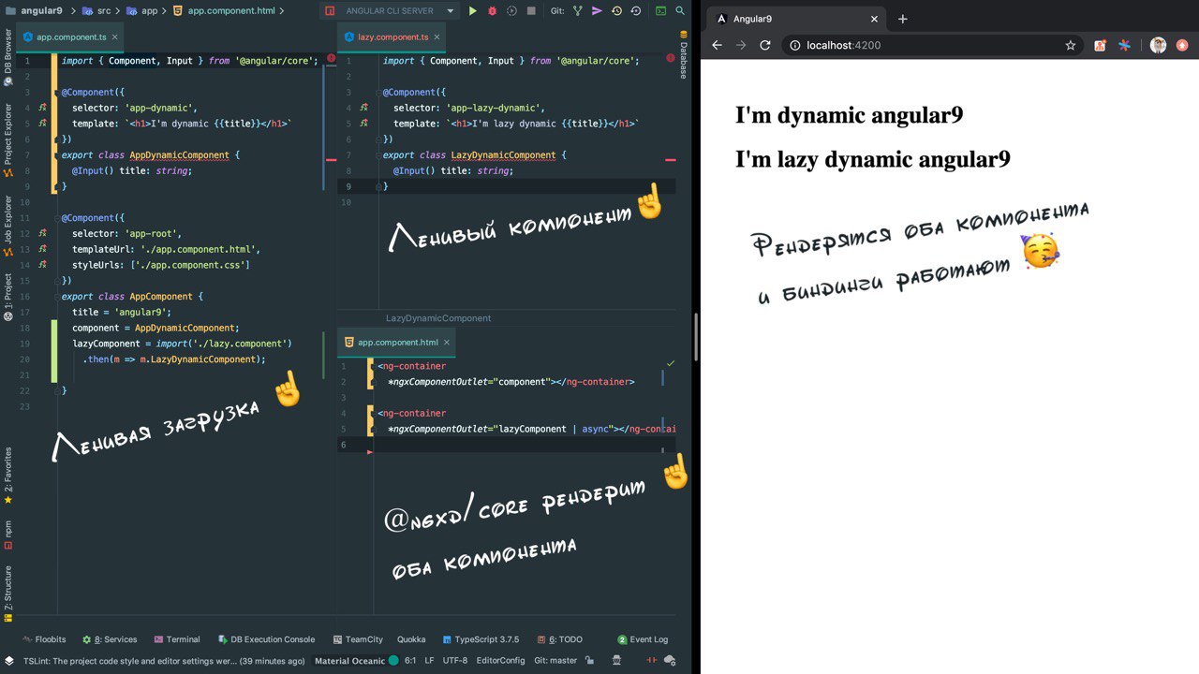Open the Event Log
The height and width of the screenshot is (674, 1199).
643,639
